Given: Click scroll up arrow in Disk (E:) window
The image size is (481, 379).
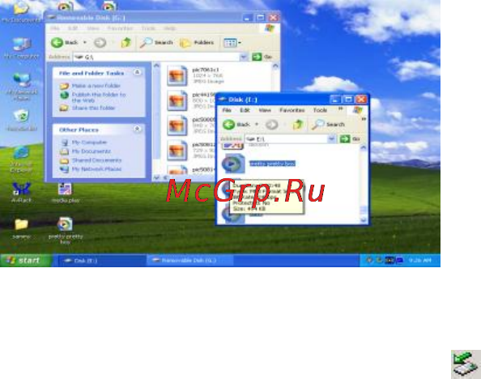Looking at the screenshot, I should [364, 147].
